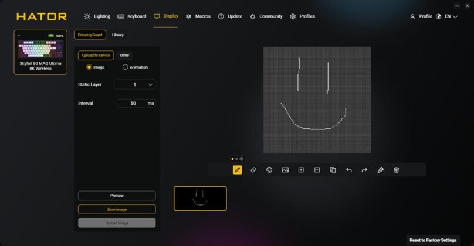Open the Update tab

pos(230,16)
